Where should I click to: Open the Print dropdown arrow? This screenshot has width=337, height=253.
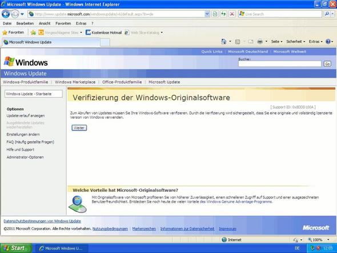coord(266,42)
